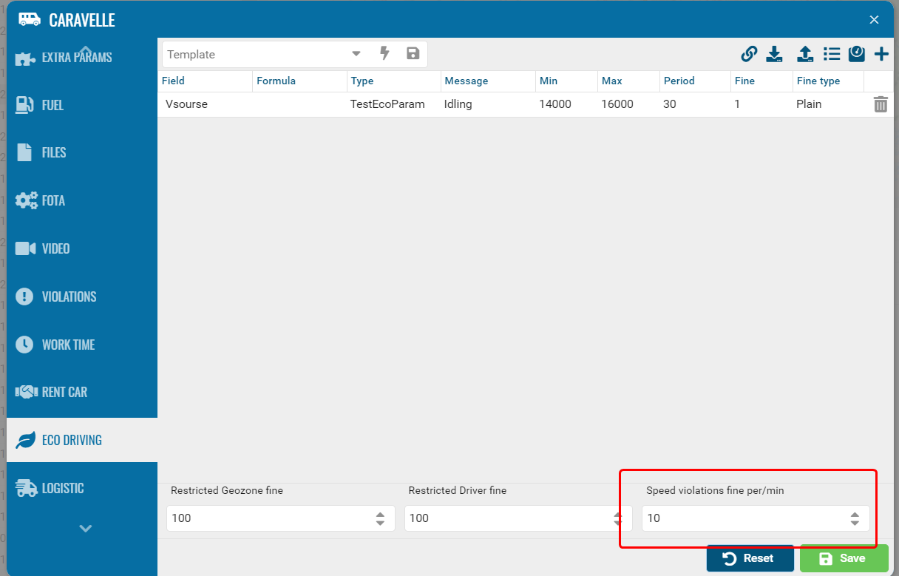Open the Violations tab in sidebar
This screenshot has width=899, height=576.
(x=69, y=297)
